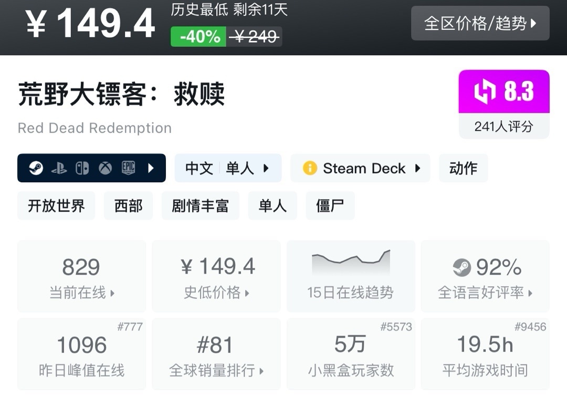
Task: Click the Steam platform icon
Action: tap(36, 168)
